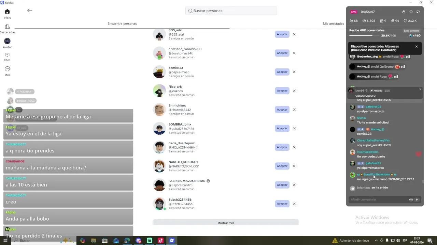Open the NARUTO_GOKUGG1 profile name

[183, 162]
